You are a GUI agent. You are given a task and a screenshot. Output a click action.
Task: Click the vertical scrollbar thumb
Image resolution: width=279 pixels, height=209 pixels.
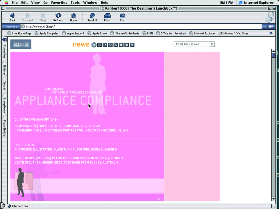273,55
